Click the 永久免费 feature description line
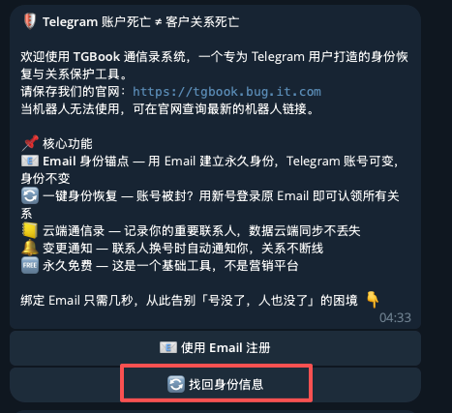 click(x=170, y=266)
